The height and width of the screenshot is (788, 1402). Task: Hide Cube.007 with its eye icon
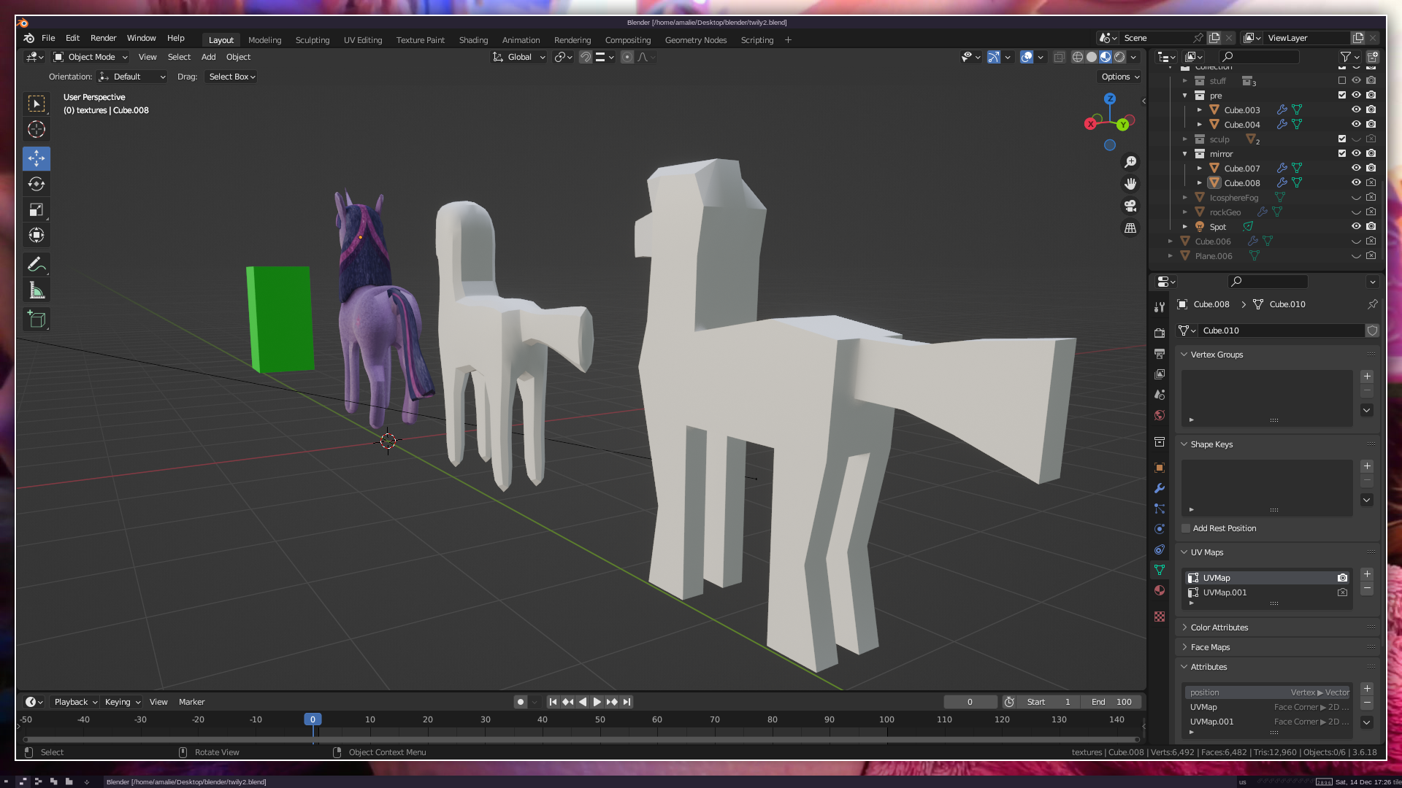coord(1356,168)
